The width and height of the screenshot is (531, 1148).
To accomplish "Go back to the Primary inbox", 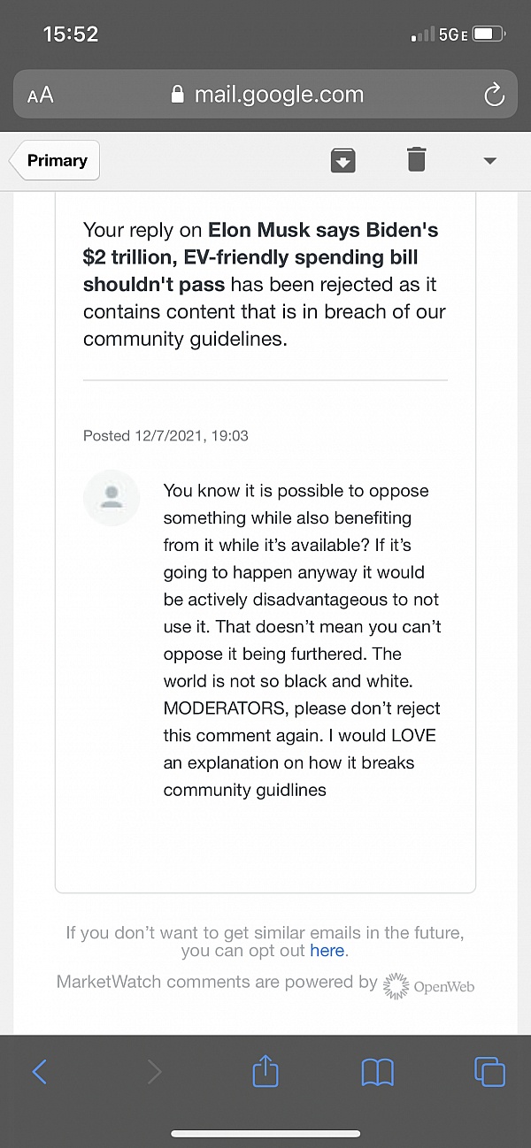I will pos(55,161).
